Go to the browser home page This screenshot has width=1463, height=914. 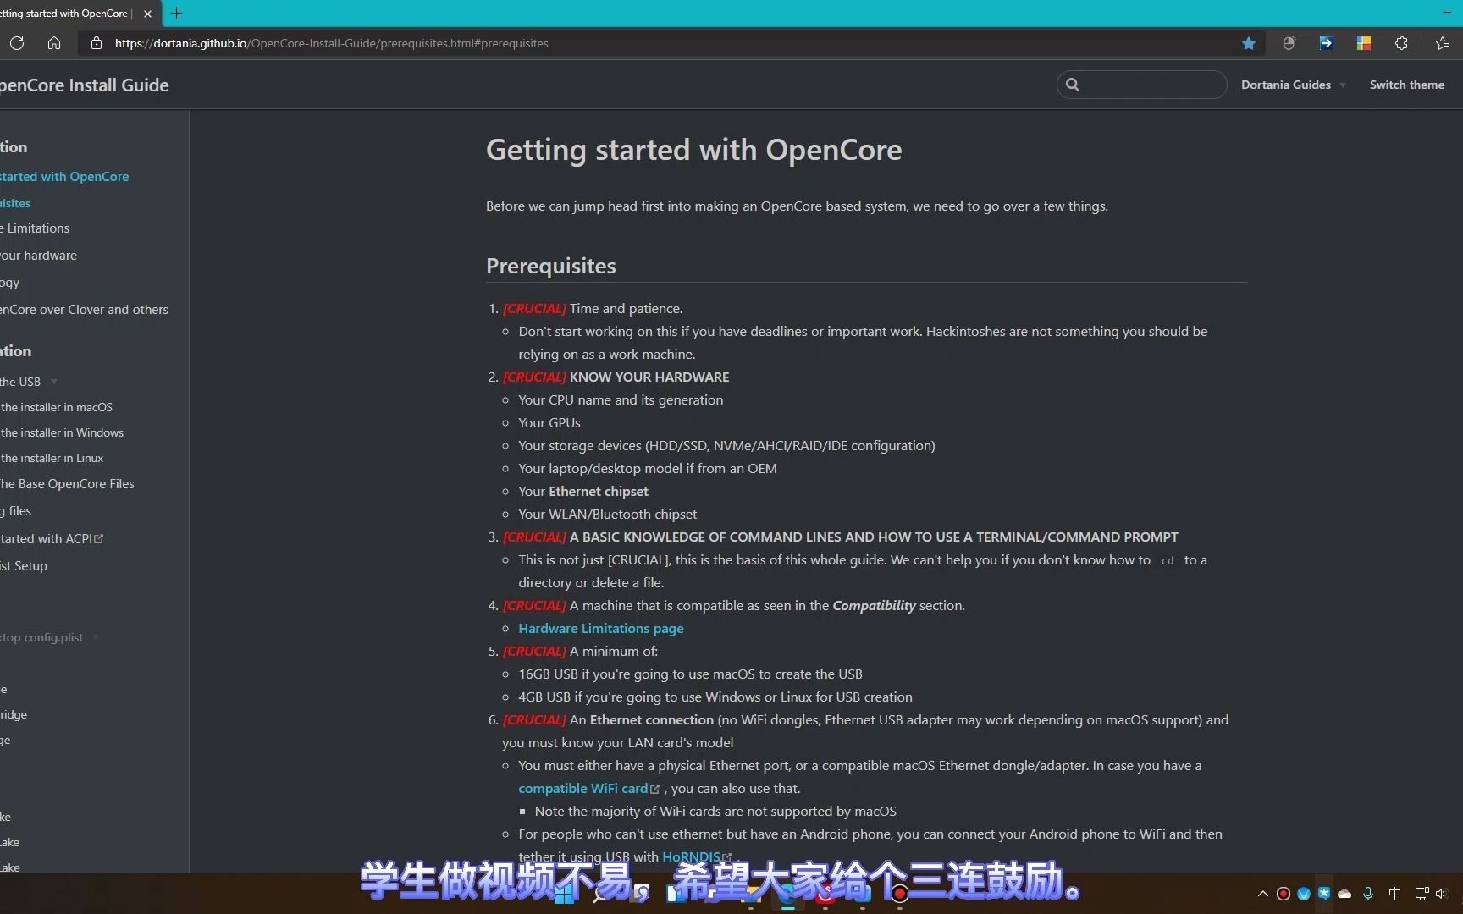[x=54, y=43]
